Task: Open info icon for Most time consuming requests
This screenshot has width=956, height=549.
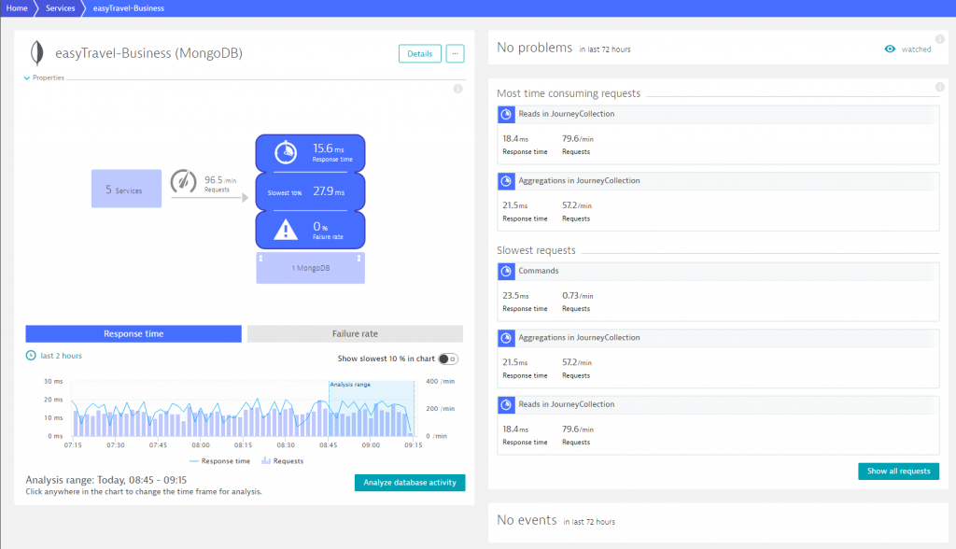Action: pos(940,87)
